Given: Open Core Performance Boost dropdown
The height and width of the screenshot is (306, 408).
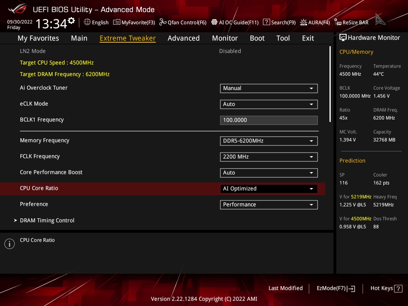Looking at the screenshot, I should [269, 173].
